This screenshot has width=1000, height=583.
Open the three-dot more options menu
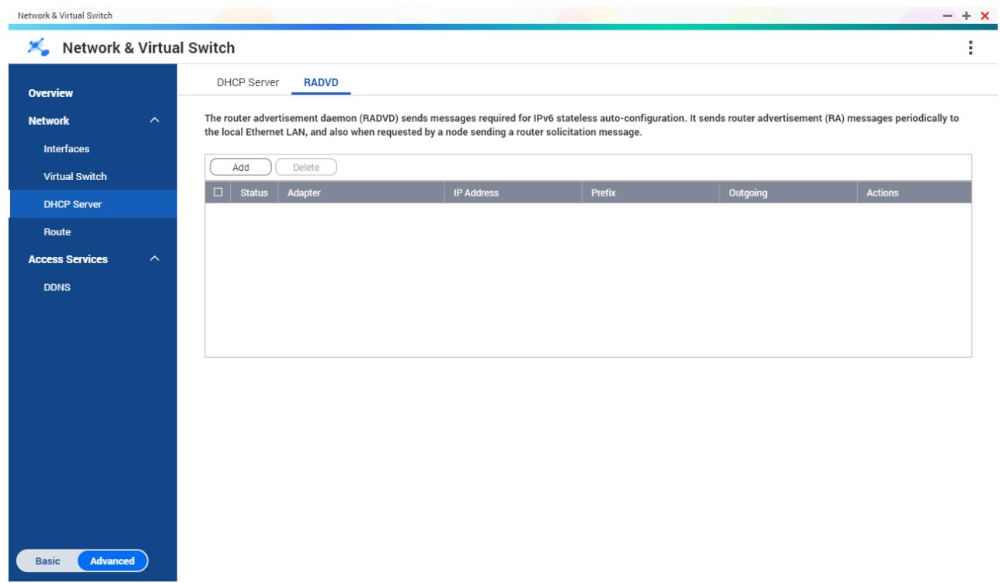(970, 48)
